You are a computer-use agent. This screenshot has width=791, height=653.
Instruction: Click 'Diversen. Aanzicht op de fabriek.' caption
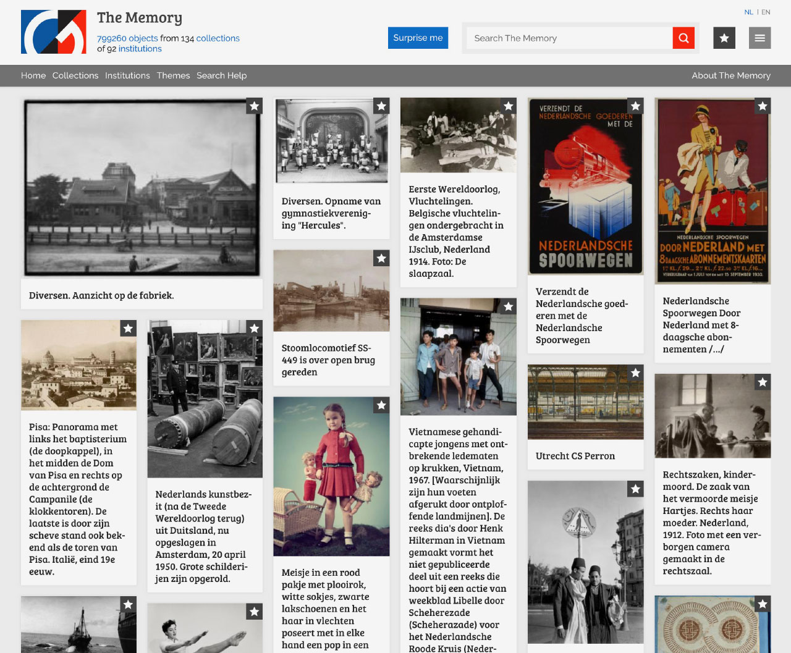(x=101, y=295)
